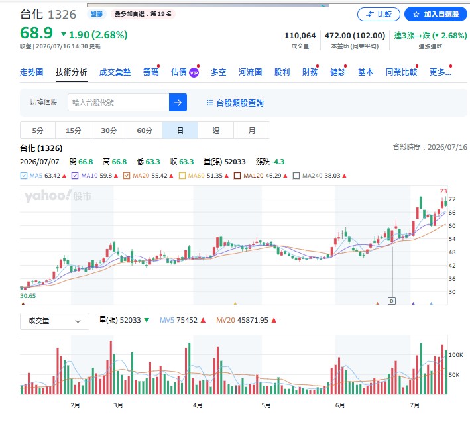Open 台股類股查詢 link
Screen dimensions: 470x424
pyautogui.click(x=240, y=103)
